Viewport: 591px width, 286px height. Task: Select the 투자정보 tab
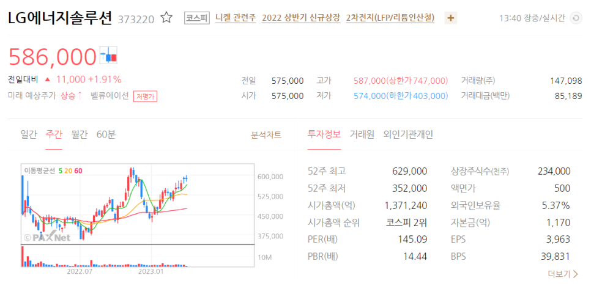click(x=324, y=134)
